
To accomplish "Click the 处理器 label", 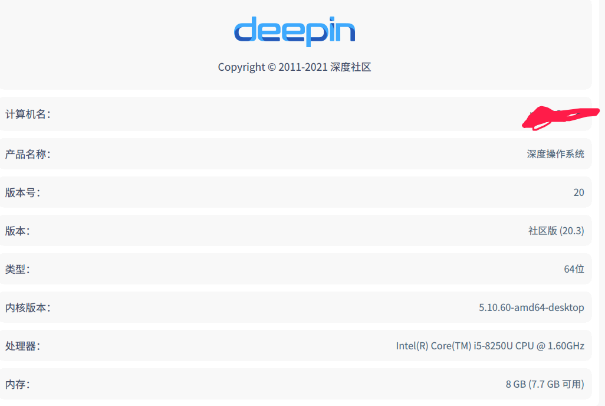I will tap(23, 346).
